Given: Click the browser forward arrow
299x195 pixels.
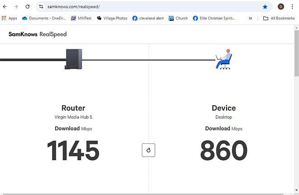Looking at the screenshot, I should click(x=16, y=7).
